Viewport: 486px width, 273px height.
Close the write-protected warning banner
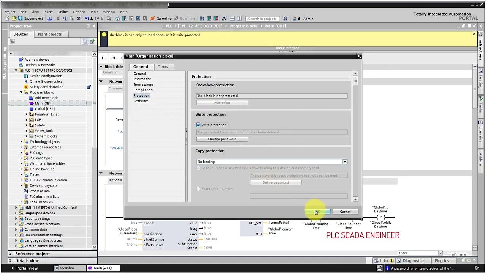coord(474,34)
